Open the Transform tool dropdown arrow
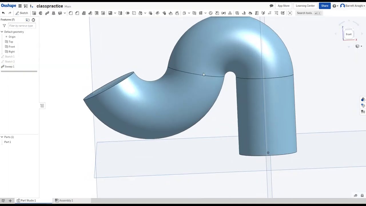The height and width of the screenshot is (206, 366). (145, 13)
